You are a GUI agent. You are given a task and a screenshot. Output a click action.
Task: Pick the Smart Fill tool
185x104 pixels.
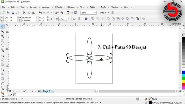click(3, 50)
